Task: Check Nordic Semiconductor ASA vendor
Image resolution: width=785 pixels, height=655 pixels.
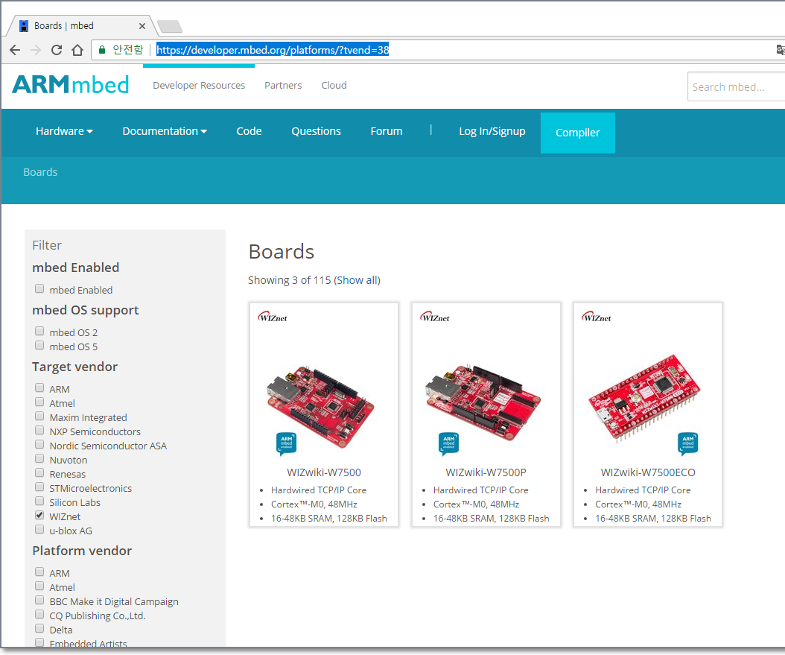Action: (39, 444)
